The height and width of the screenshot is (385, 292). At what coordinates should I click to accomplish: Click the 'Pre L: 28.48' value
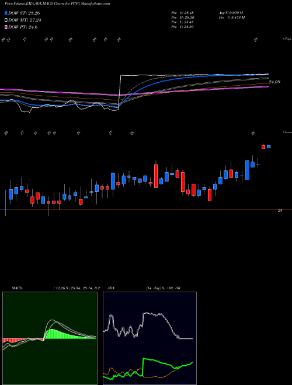click(x=182, y=22)
